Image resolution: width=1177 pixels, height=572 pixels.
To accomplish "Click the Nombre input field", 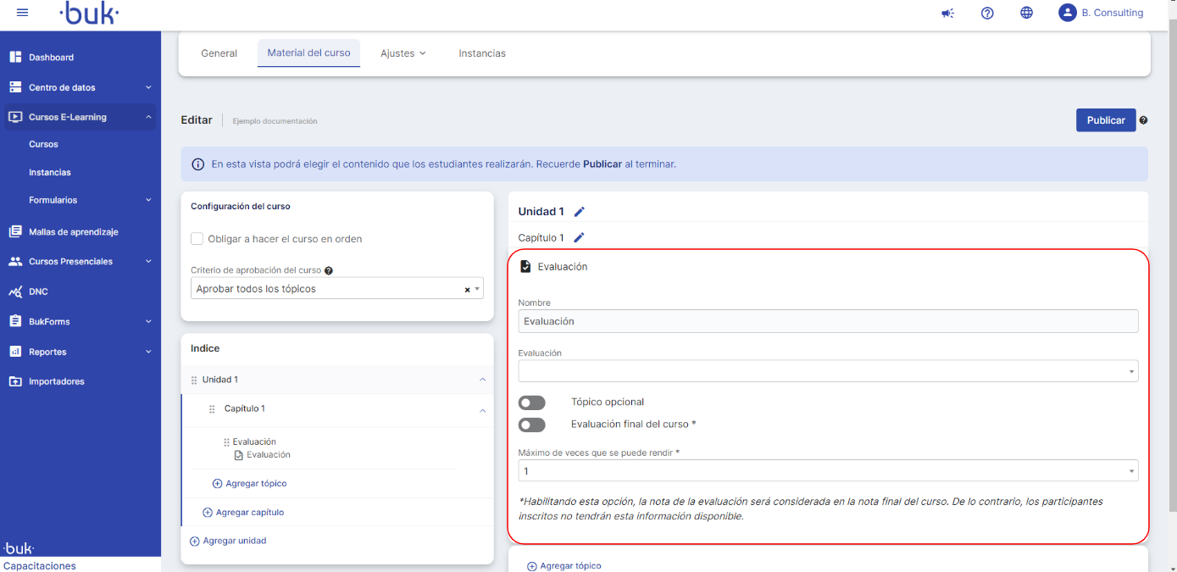I will 827,321.
